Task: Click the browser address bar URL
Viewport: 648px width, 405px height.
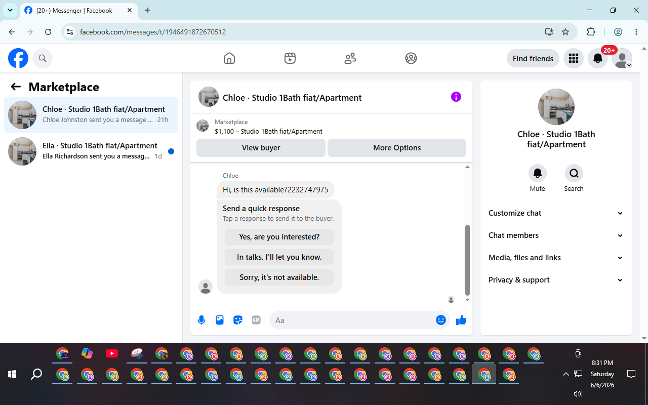Action: point(153,32)
